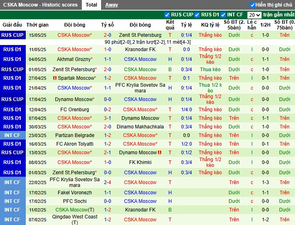295x225 pixels.
Task: Click 1-2 halftime score on 07/02/25
Action: (x=265, y=220)
